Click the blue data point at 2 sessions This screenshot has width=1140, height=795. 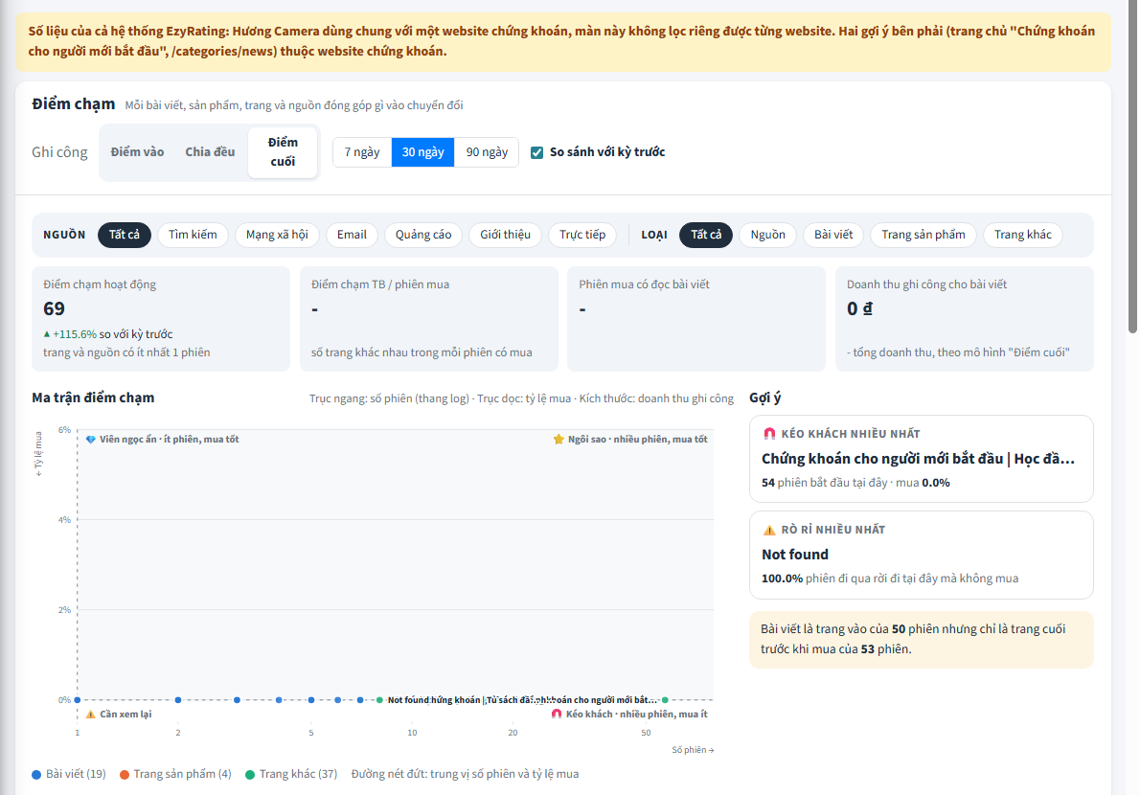(x=178, y=700)
